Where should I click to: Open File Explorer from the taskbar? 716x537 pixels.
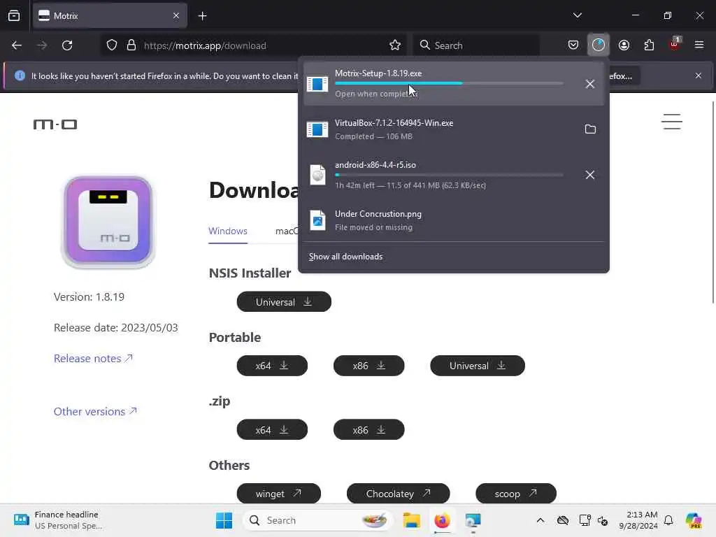pos(411,520)
